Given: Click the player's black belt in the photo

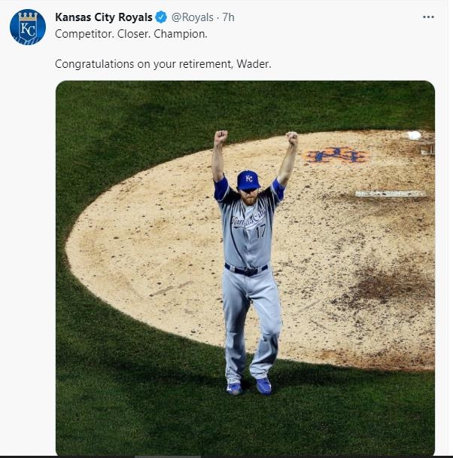Looking at the screenshot, I should tap(245, 270).
